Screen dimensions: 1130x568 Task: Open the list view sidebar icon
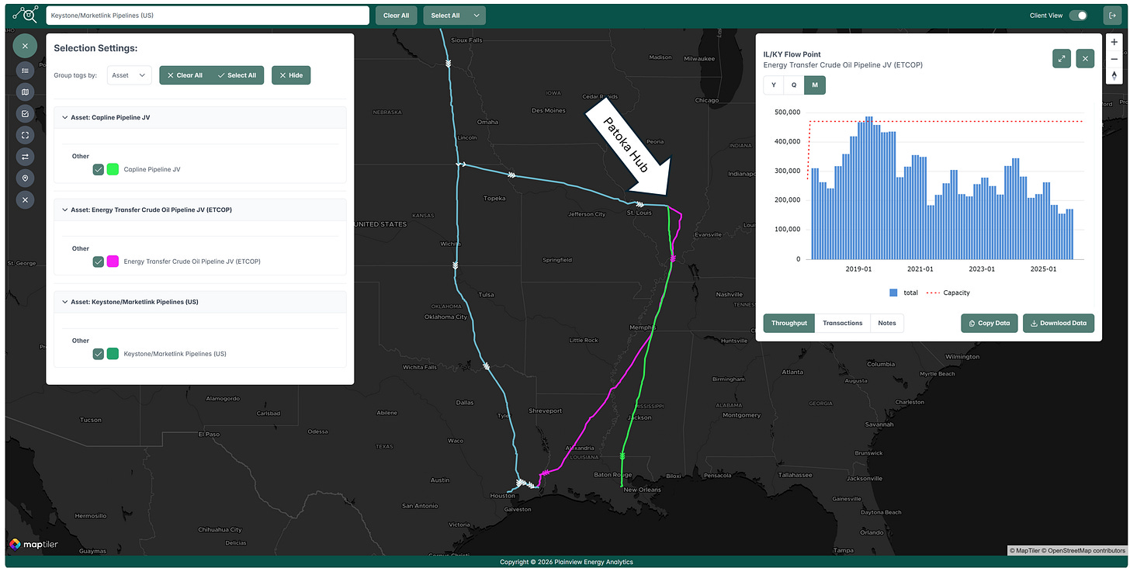(x=25, y=71)
